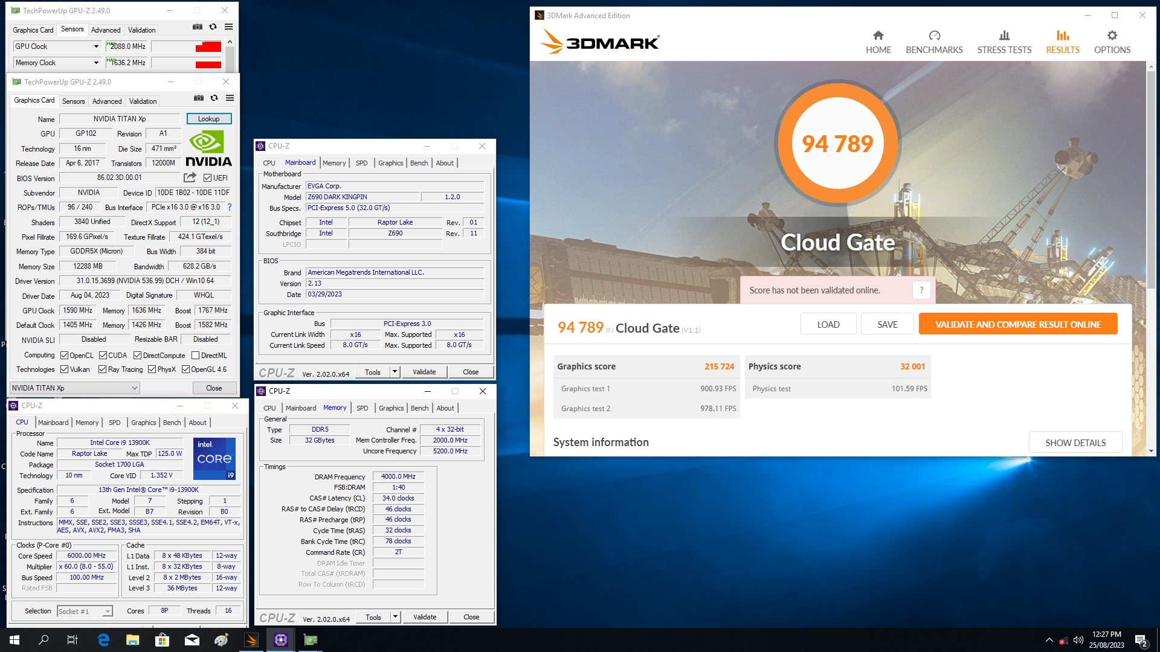Open the GPU Clock sensor dropdown
The width and height of the screenshot is (1160, 652).
pyautogui.click(x=96, y=46)
